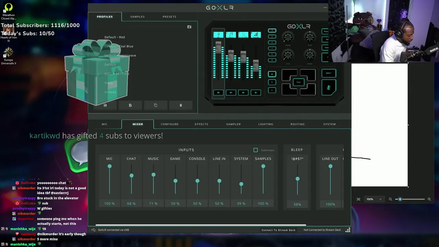Open the Mic tab
The height and width of the screenshot is (247, 439).
[x=105, y=124]
